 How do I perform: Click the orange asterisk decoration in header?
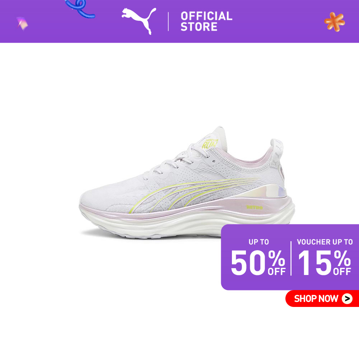click(x=335, y=22)
